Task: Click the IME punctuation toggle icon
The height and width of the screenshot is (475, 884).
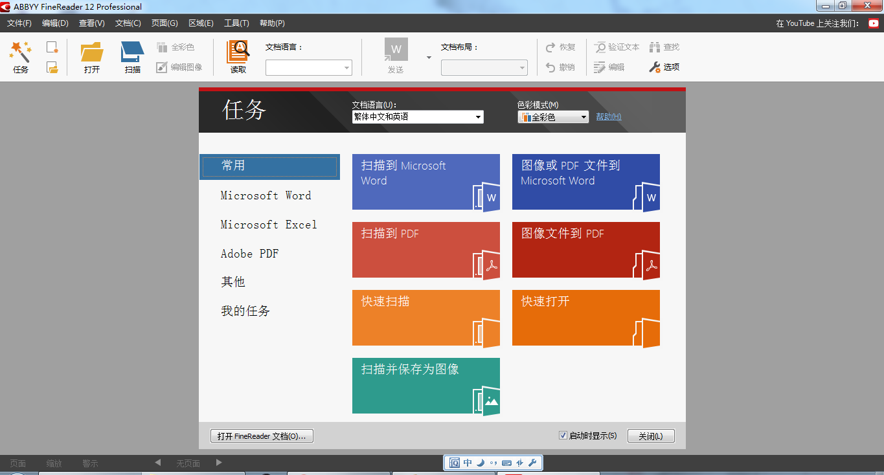Action: point(493,463)
